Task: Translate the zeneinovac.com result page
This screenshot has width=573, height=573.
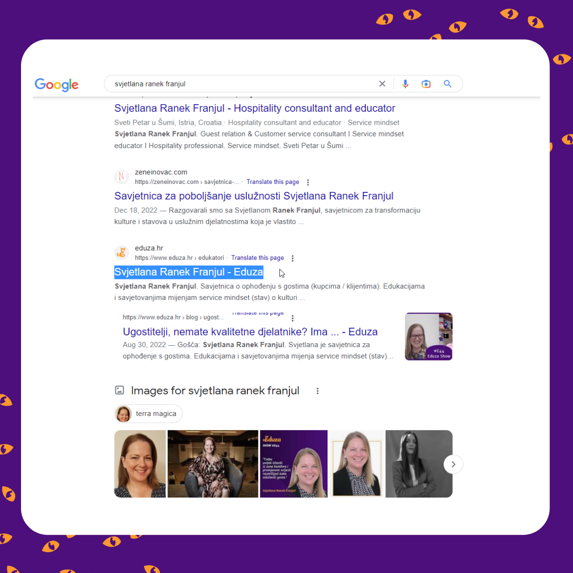Action: pos(273,182)
